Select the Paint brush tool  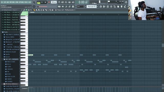click(37, 10)
